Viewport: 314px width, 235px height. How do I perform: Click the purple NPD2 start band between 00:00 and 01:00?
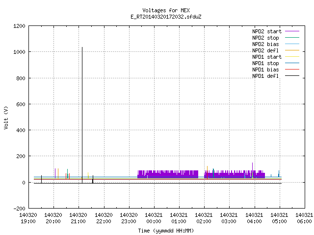point(168,174)
